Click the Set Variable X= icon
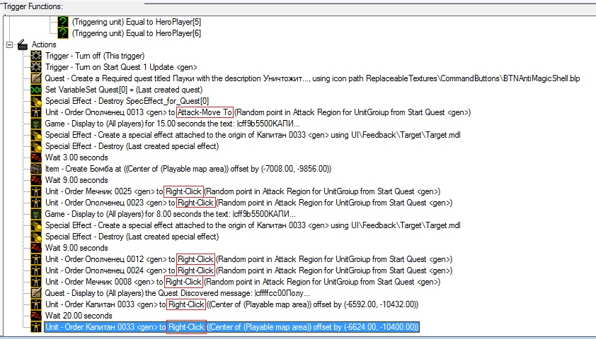 [x=36, y=90]
